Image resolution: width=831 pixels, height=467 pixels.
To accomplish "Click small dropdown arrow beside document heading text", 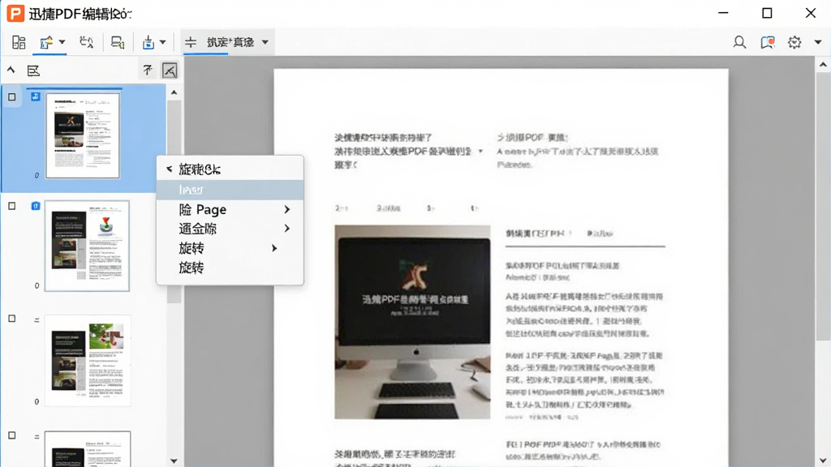I will 480,152.
